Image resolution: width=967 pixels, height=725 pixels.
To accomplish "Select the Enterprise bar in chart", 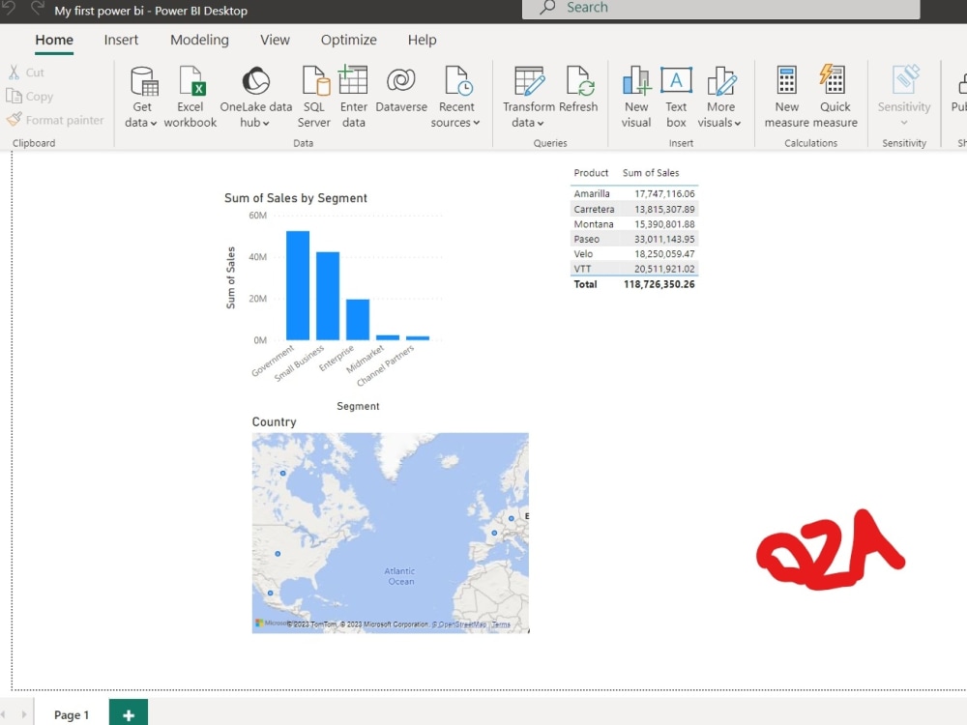I will 358,319.
